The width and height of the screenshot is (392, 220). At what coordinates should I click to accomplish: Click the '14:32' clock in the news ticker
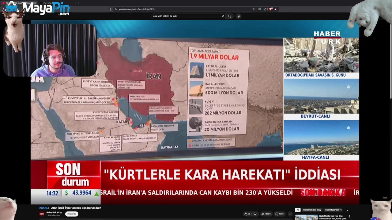52,193
